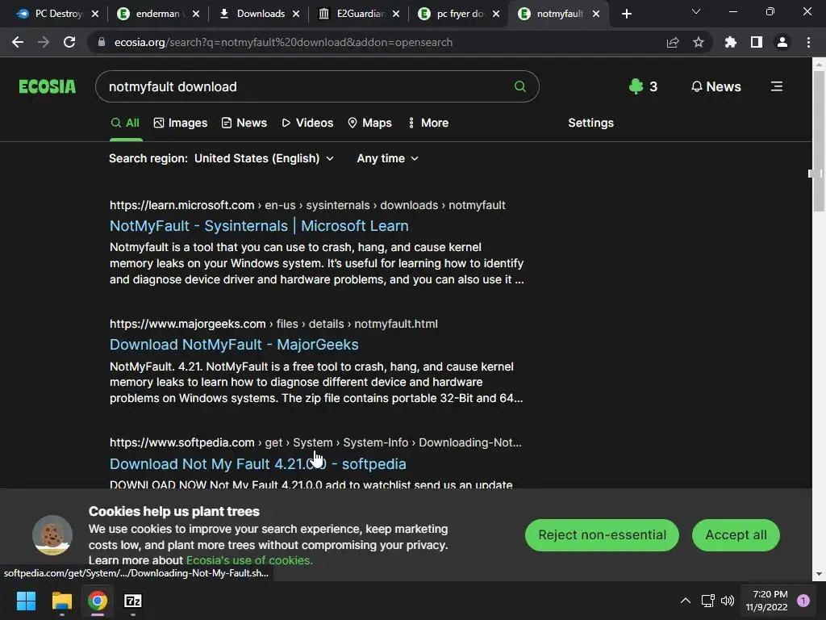The width and height of the screenshot is (826, 620).
Task: Open search Settings
Action: (590, 123)
